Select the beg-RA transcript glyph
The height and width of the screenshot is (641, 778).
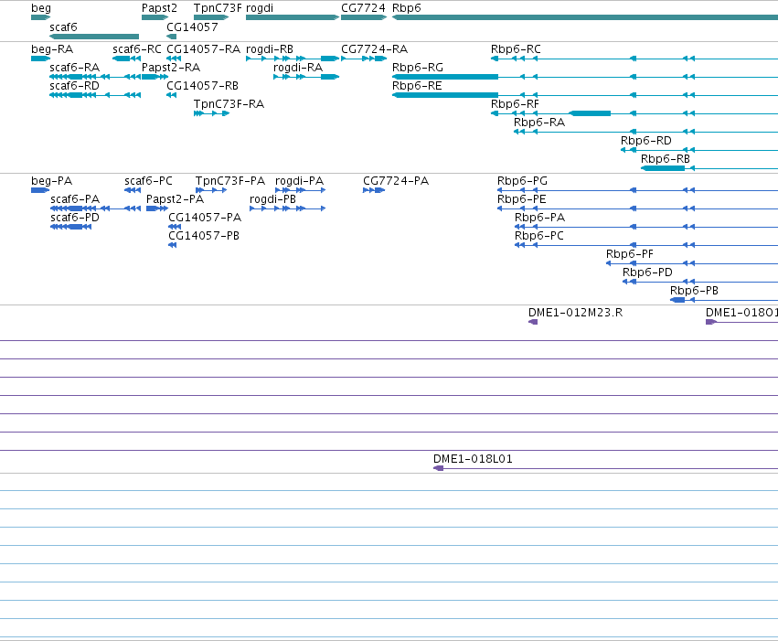click(x=41, y=59)
